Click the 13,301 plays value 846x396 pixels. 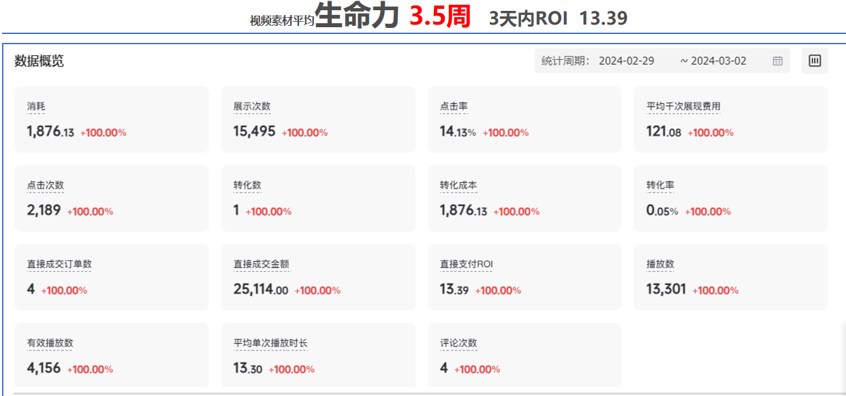click(x=666, y=289)
